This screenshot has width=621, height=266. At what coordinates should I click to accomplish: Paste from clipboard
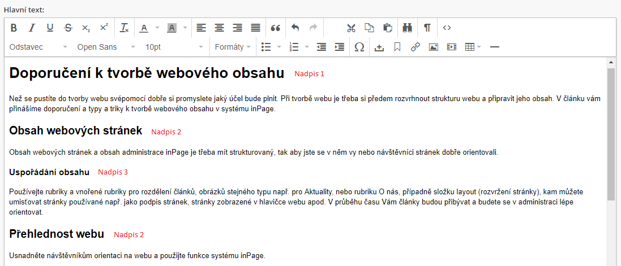pyautogui.click(x=387, y=28)
